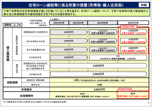This screenshot has width=152, height=107.
Task: Select the 2023(R5)年 column header
Action: tap(78, 23)
